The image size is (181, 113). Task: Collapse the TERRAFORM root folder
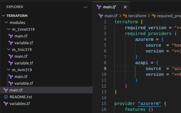click(x=4, y=16)
